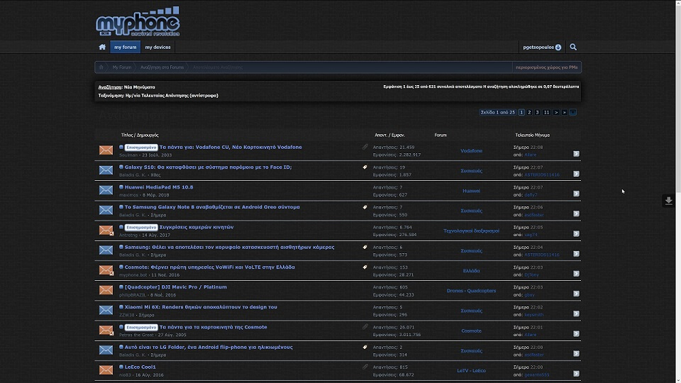Click tag icon on Galaxy S10 thread row
This screenshot has width=681, height=383.
pos(365,167)
